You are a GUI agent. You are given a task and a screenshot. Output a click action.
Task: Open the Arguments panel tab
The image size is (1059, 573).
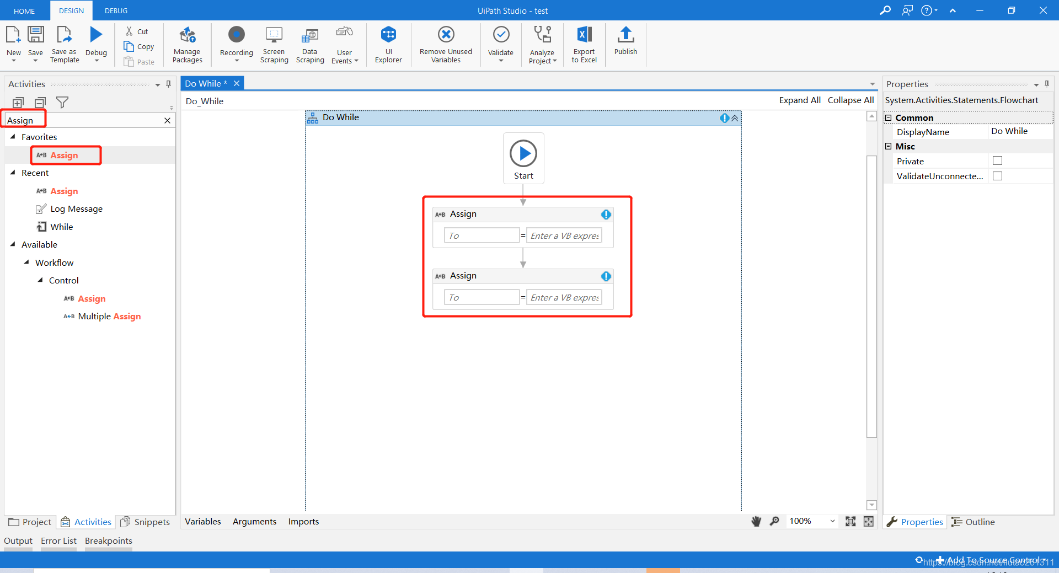(254, 521)
